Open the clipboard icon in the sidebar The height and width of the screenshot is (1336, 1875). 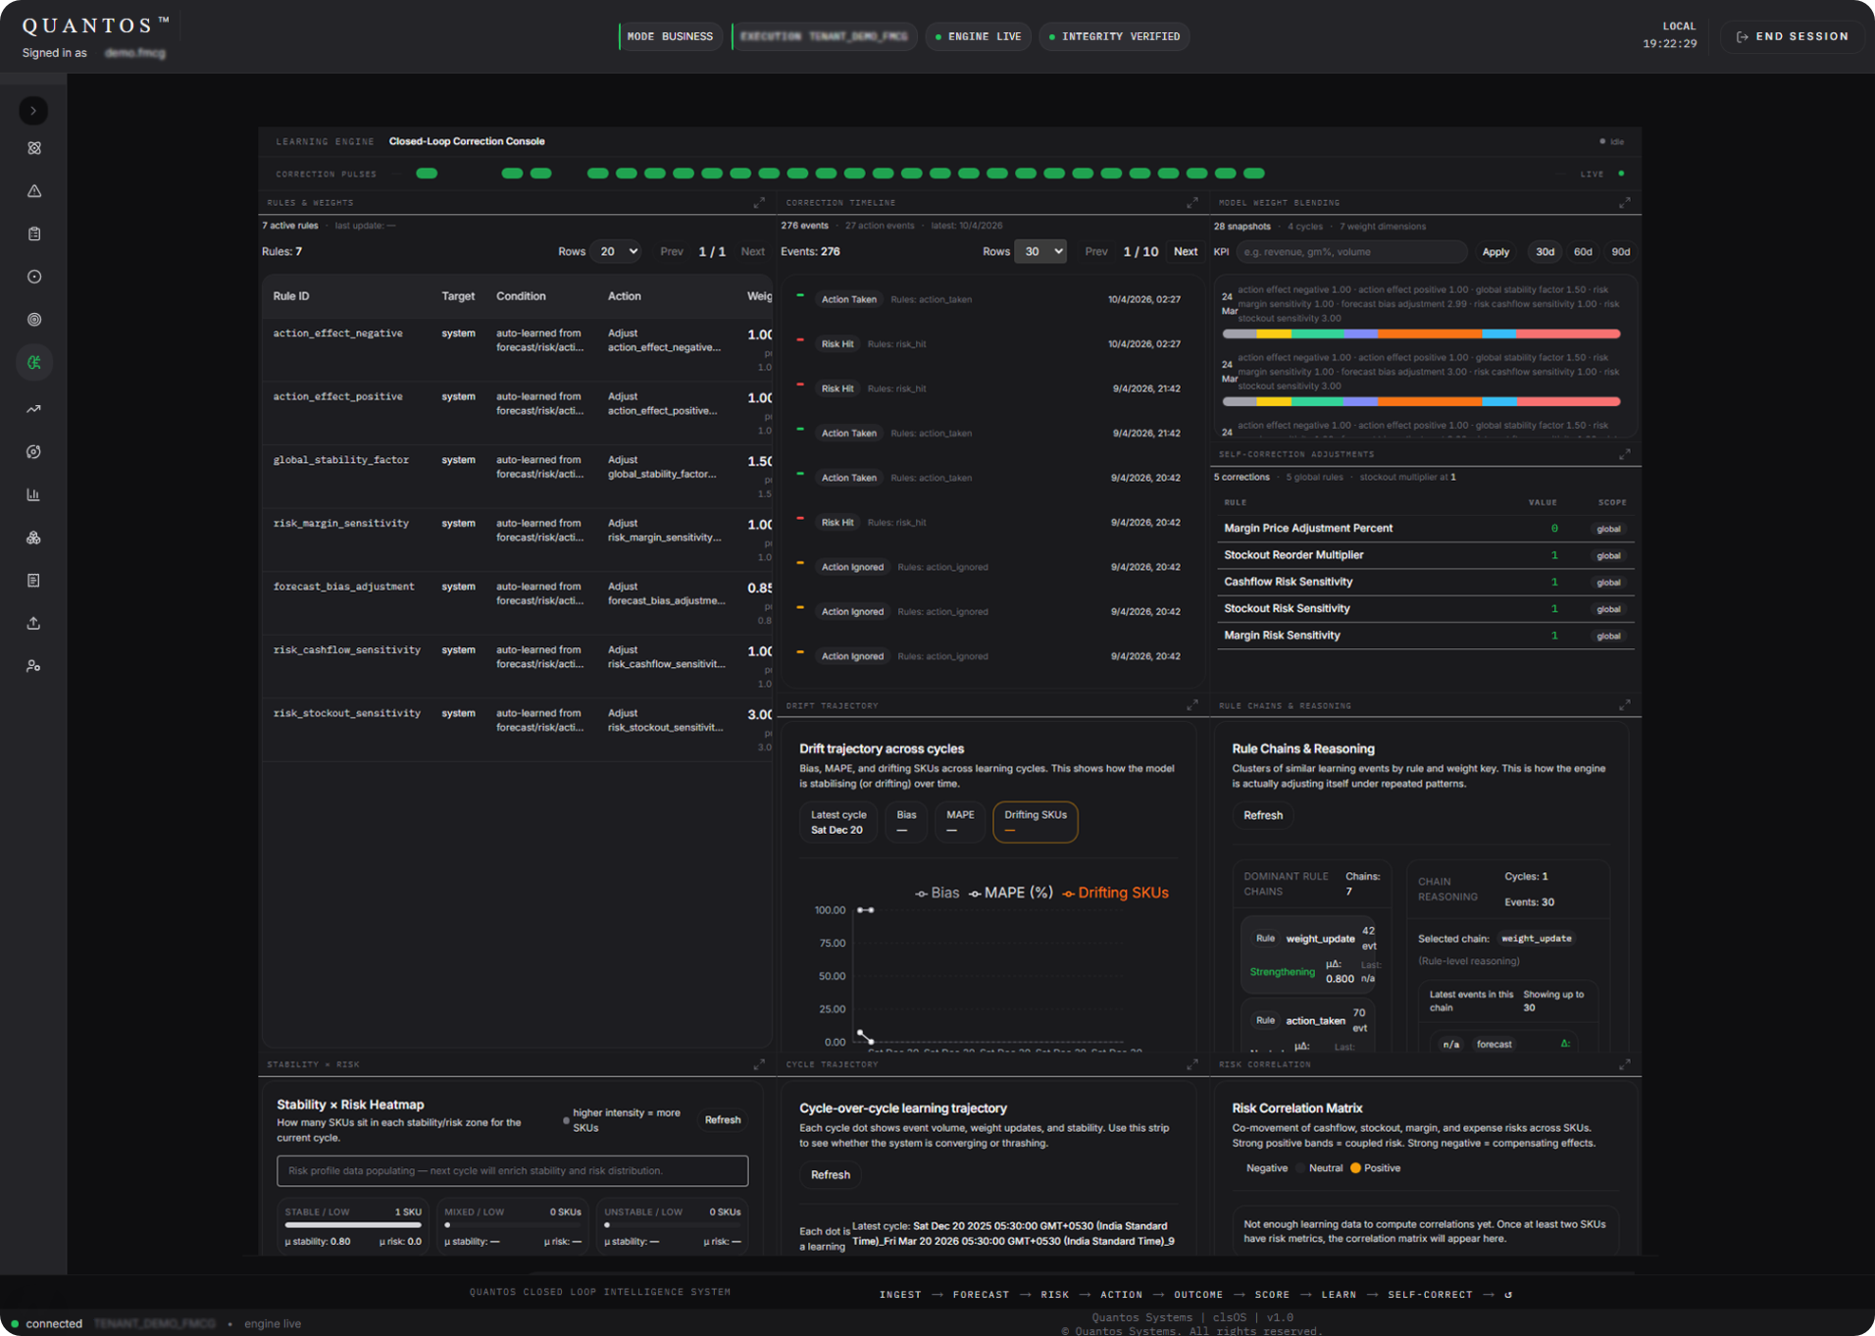point(34,234)
